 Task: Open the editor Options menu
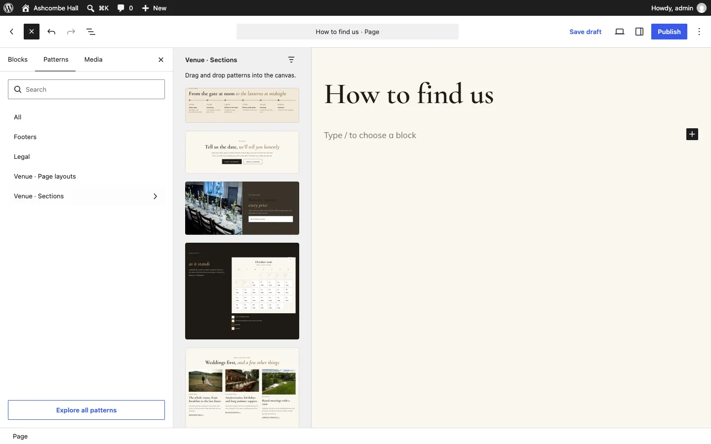coord(700,32)
